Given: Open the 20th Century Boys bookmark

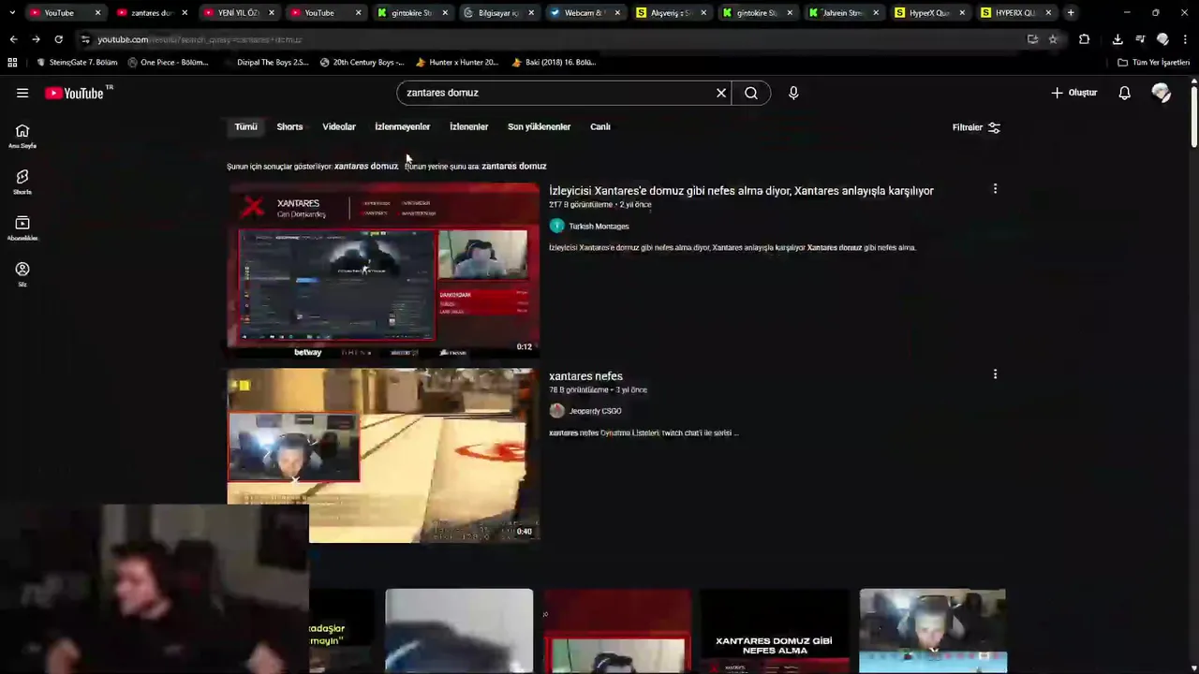Looking at the screenshot, I should pyautogui.click(x=362, y=62).
